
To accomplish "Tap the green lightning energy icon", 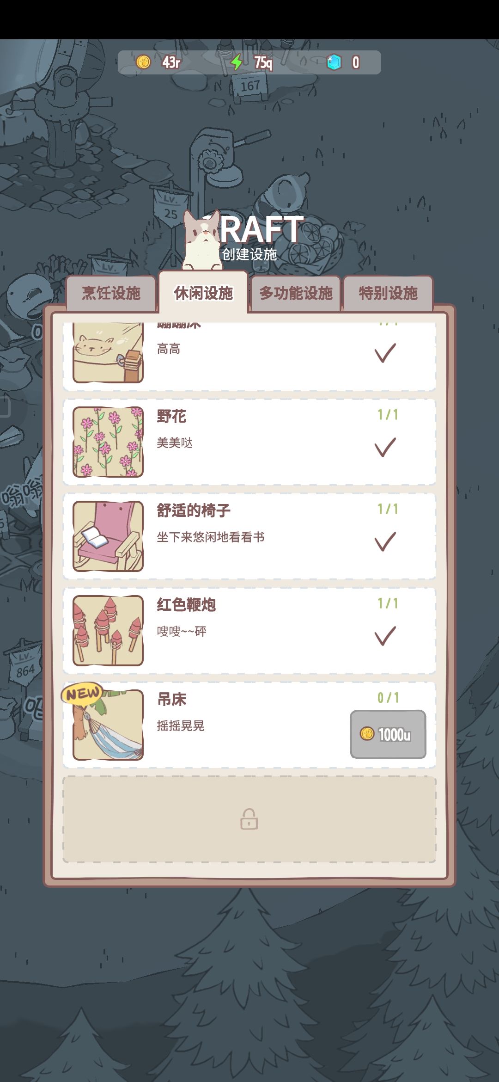I will [237, 62].
